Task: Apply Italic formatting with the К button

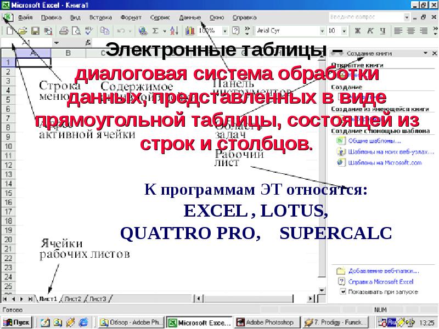Action: click(x=370, y=31)
